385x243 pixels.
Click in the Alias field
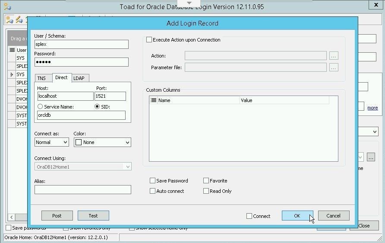tap(83, 190)
